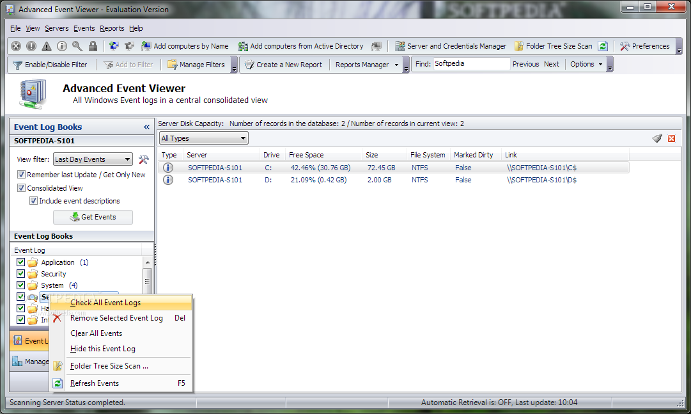
Task: Open the filter toolbar overflow arrow after Manage Filters
Action: click(234, 65)
